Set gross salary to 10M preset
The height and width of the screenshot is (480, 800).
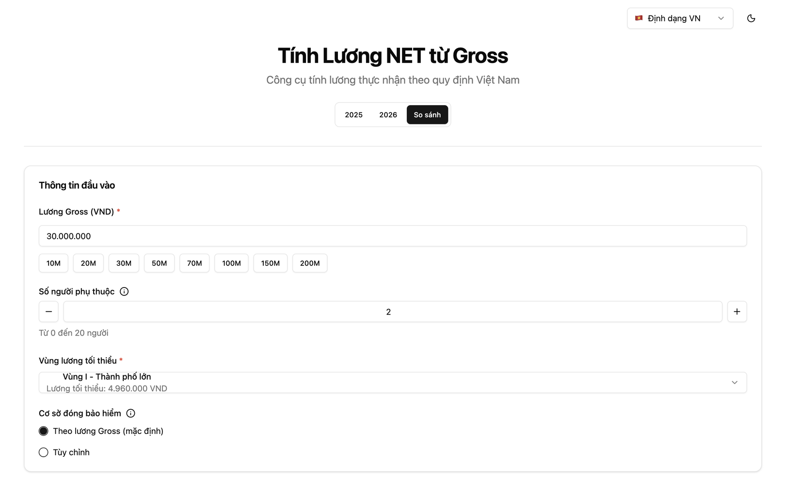click(53, 263)
